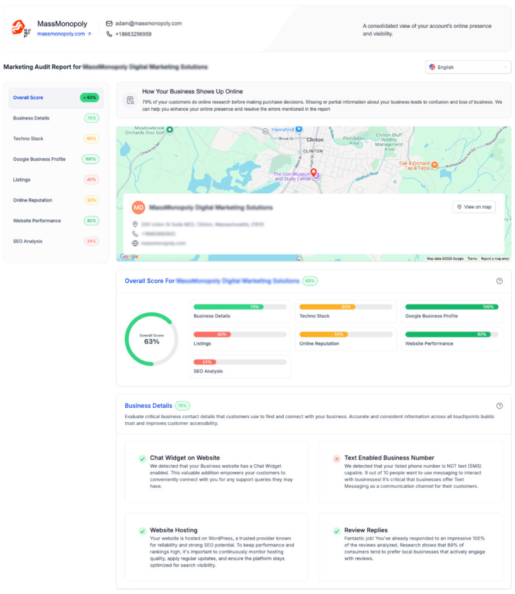Click Report a map error link
Image resolution: width=515 pixels, height=594 pixels.
[495, 259]
